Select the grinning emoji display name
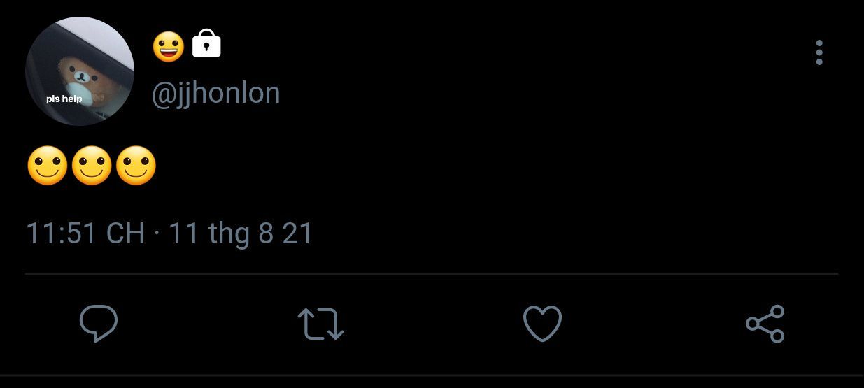The width and height of the screenshot is (864, 388). [169, 46]
